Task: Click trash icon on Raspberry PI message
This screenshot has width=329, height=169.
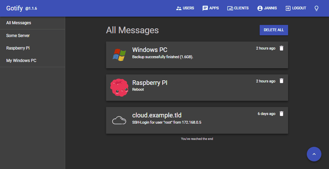Action: (x=282, y=81)
